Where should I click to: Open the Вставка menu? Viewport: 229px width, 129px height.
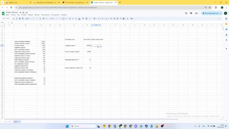[24, 15]
